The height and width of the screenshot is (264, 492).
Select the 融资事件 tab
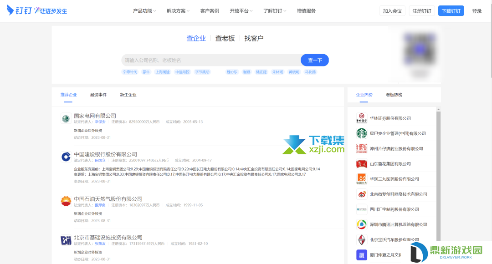[98, 95]
